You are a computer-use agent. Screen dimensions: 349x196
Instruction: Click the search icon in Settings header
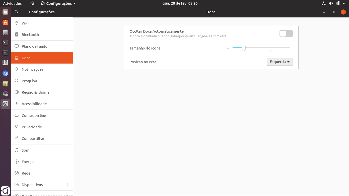pyautogui.click(x=17, y=12)
